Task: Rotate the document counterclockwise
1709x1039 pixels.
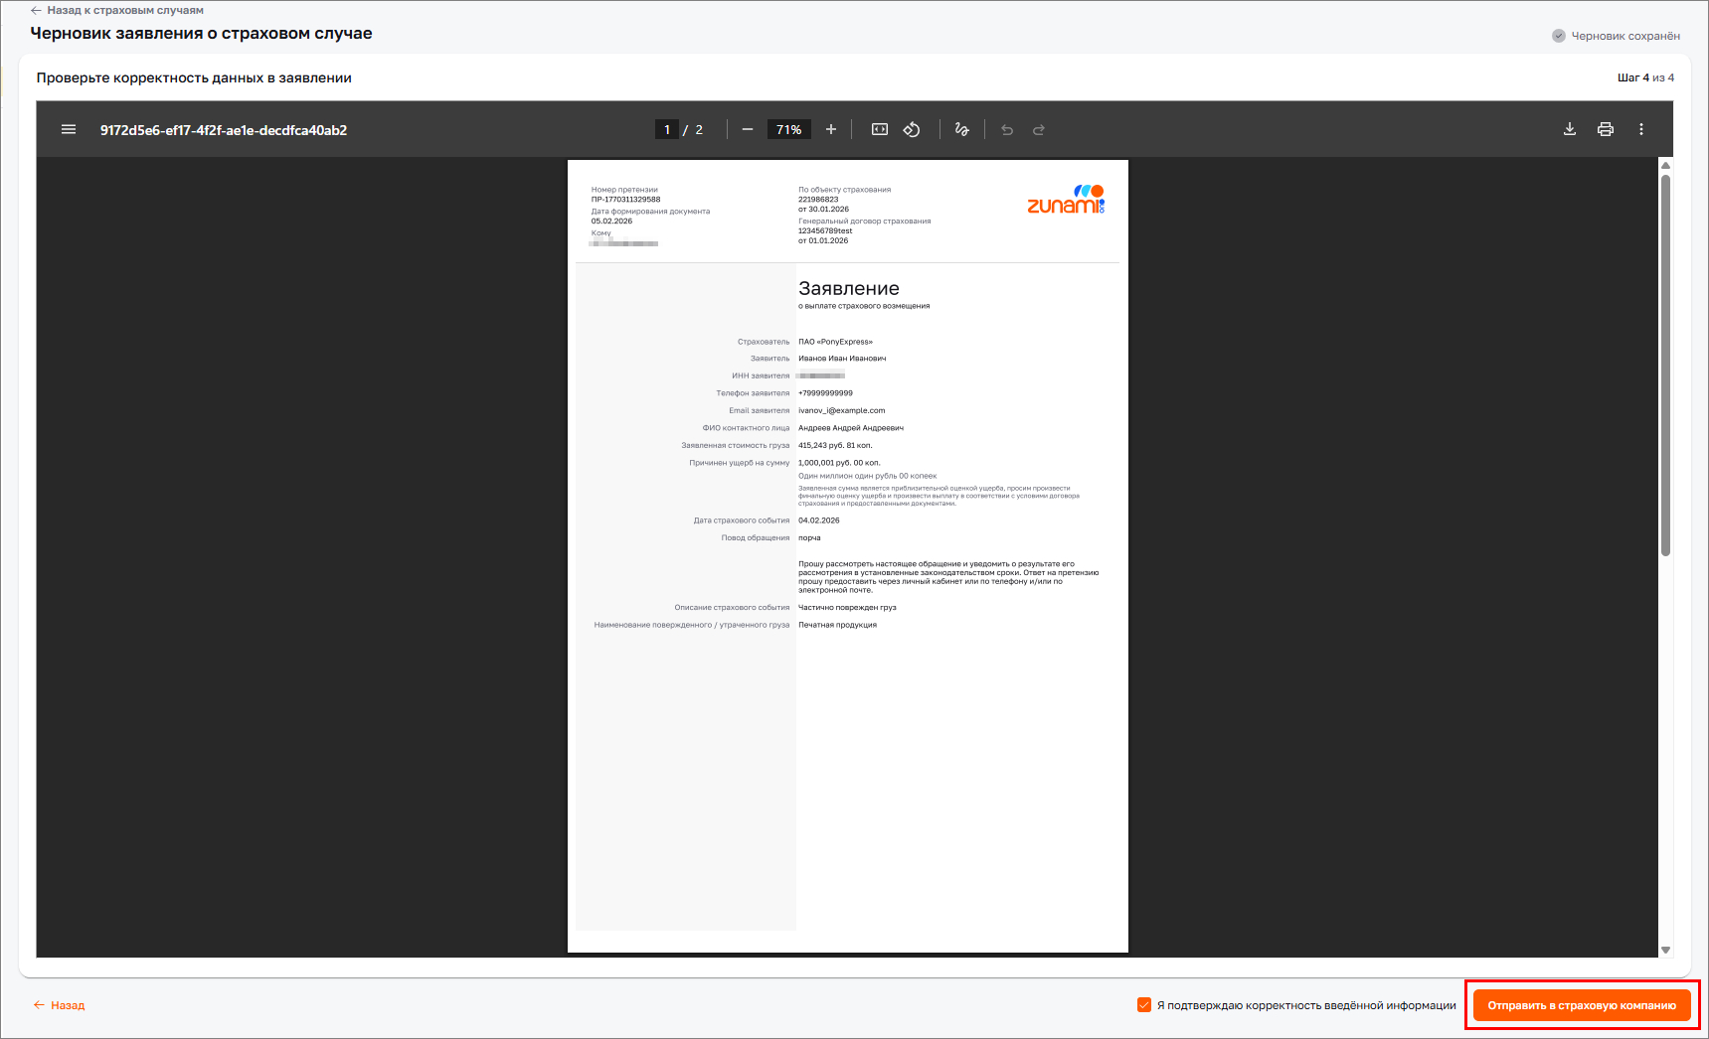Action: tap(912, 130)
